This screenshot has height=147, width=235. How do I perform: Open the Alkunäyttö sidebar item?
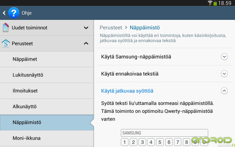click(47, 107)
